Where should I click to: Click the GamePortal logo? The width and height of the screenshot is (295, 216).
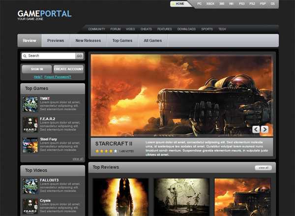coord(44,14)
